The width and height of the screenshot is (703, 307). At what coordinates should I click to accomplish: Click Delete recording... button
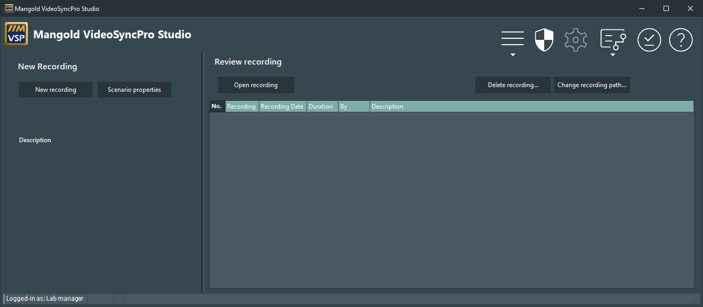pos(513,85)
